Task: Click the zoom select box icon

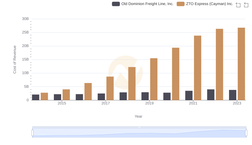Action: 238,5
